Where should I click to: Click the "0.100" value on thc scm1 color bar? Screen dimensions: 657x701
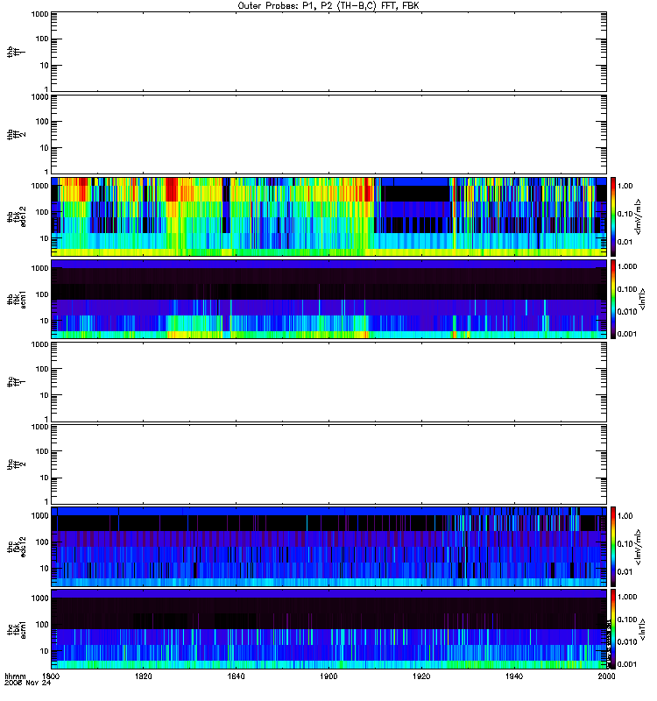coord(627,620)
